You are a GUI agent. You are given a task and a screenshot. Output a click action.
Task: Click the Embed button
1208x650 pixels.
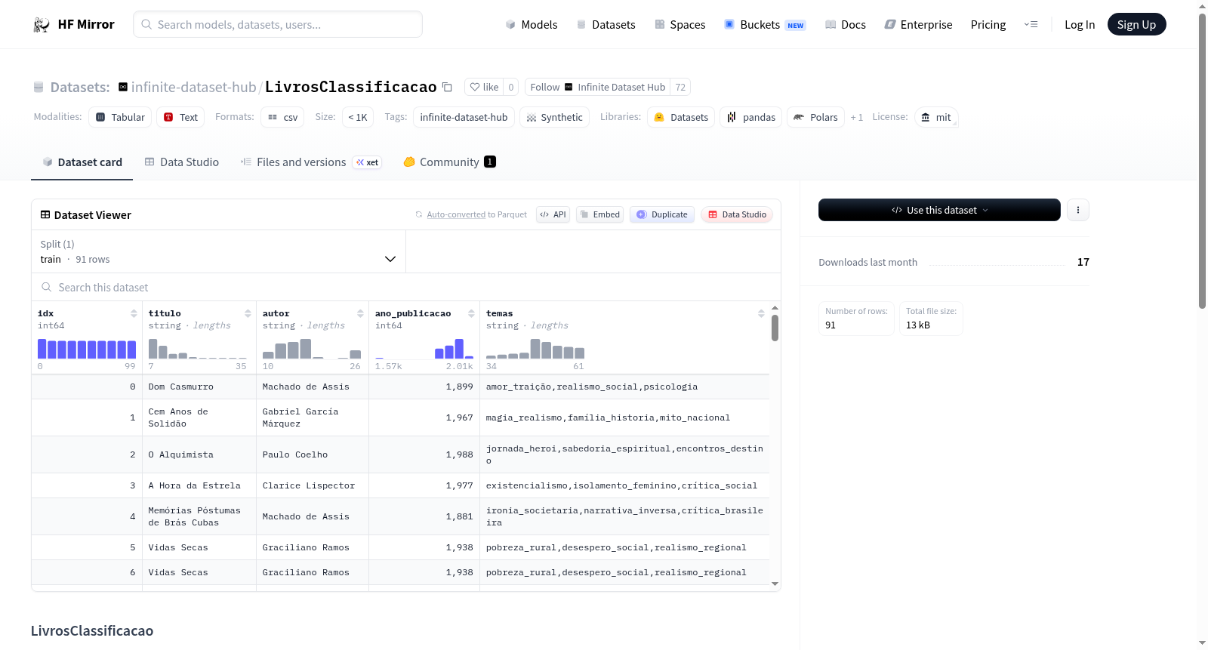(x=599, y=214)
